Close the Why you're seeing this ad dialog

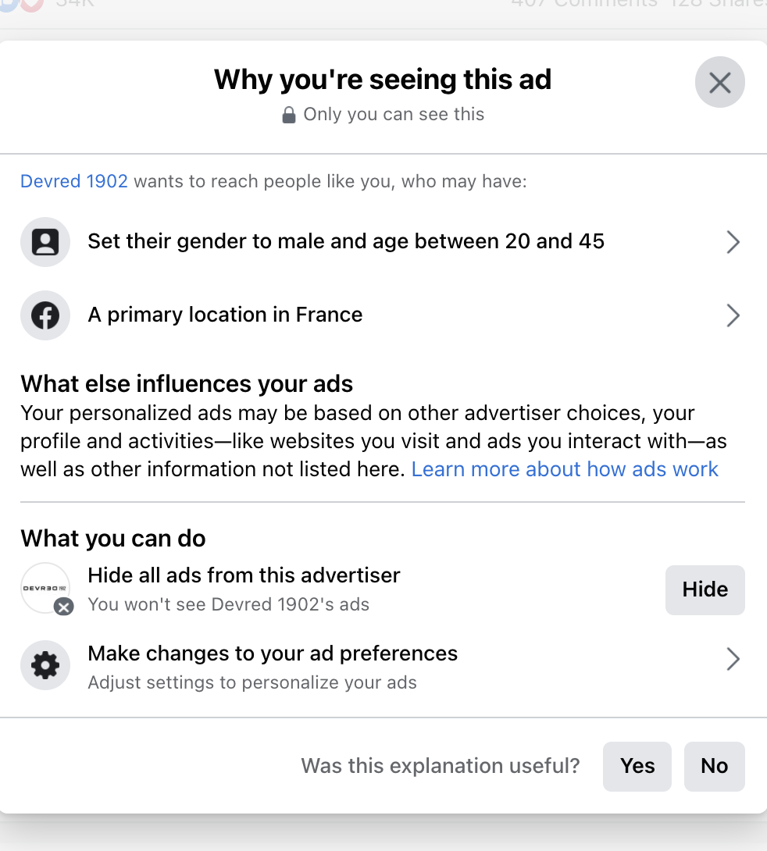click(719, 82)
